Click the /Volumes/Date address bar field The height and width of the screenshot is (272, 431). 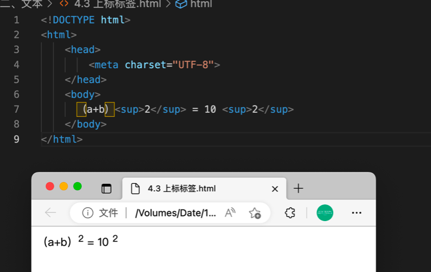[x=176, y=213]
